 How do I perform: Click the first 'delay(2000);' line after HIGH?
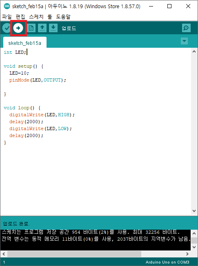(x=26, y=122)
